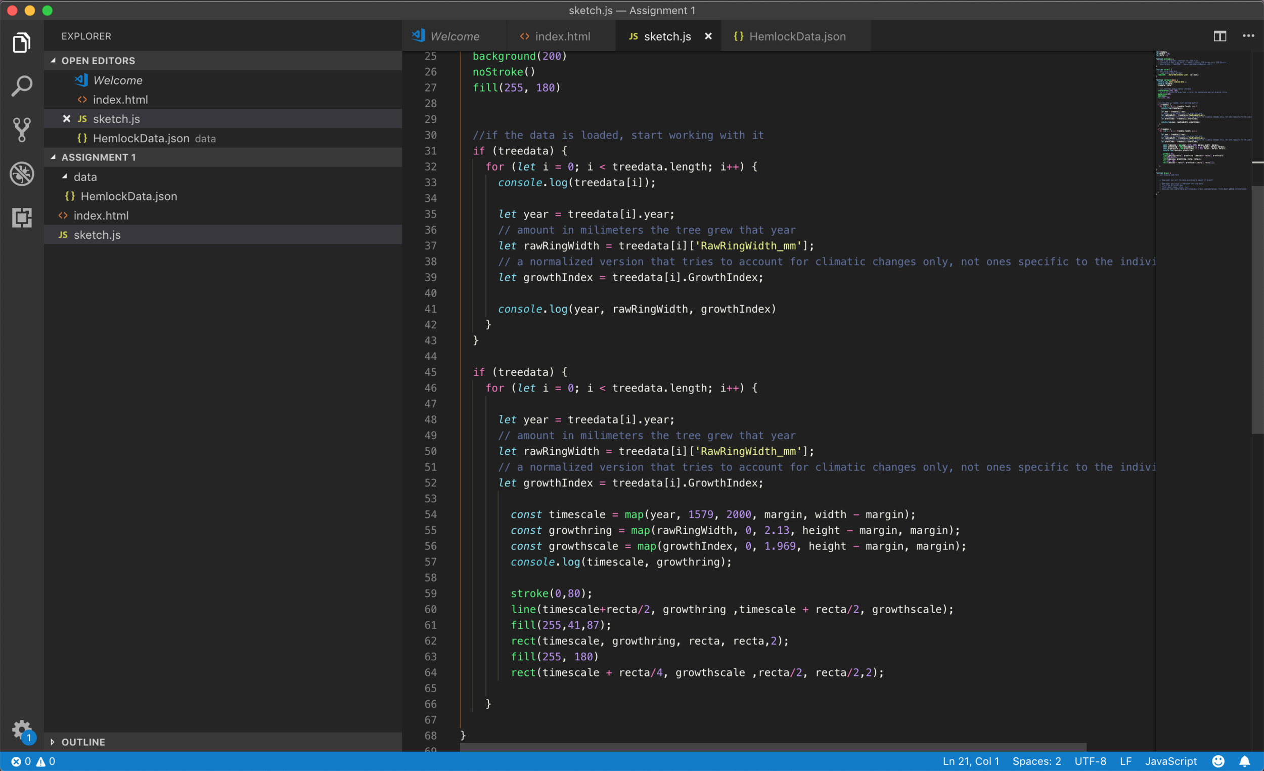
Task: Select index.html in Open Editors
Action: (222, 100)
